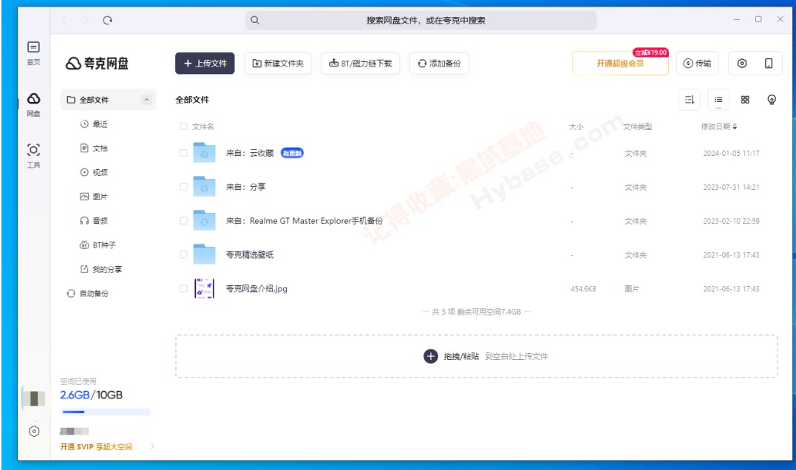Click 开通 SVIP 享超大空间 link

[96, 446]
